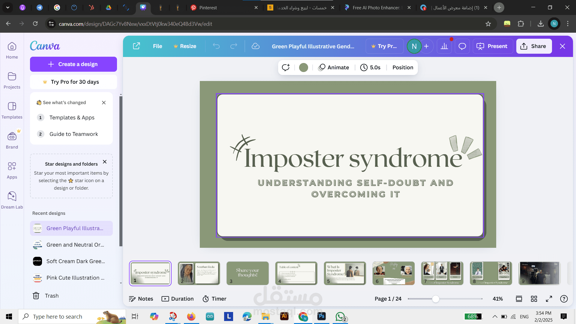Open the Templates panel in sidebar
Image resolution: width=576 pixels, height=324 pixels.
[12, 109]
